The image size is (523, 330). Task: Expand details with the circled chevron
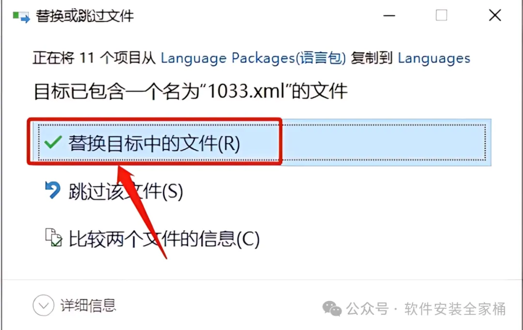pyautogui.click(x=44, y=305)
